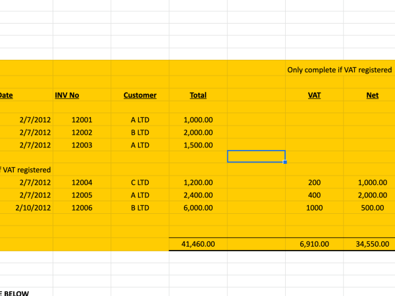Screen dimensions: 395x296
Task: Select VAT cell with value 1000
Action: click(314, 208)
